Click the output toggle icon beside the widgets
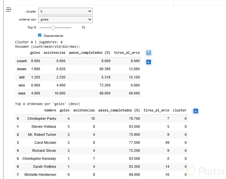The image size is (226, 179). coord(9,10)
